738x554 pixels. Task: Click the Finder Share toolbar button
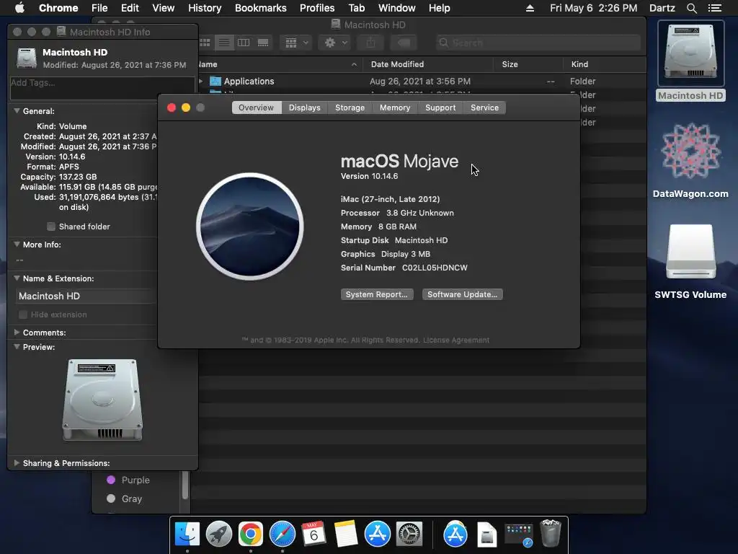(x=370, y=43)
